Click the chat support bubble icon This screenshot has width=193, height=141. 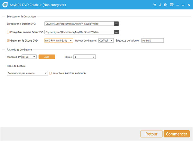tap(165, 5)
